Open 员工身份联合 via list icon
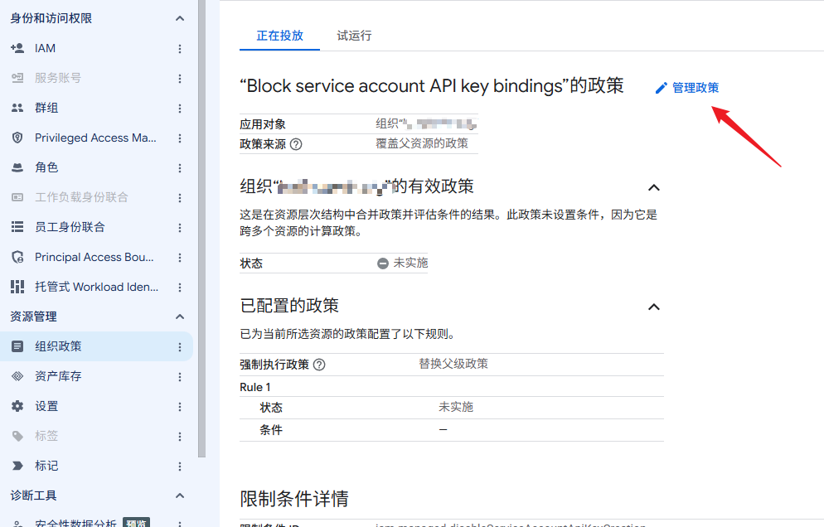Screen dimensions: 824x527 coord(17,227)
